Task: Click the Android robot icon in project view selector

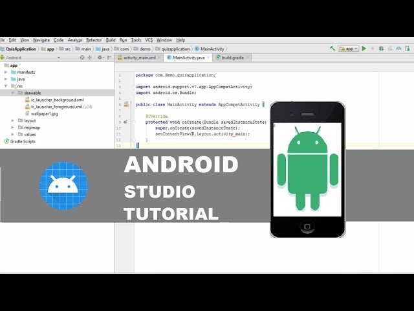Action: click(3, 58)
